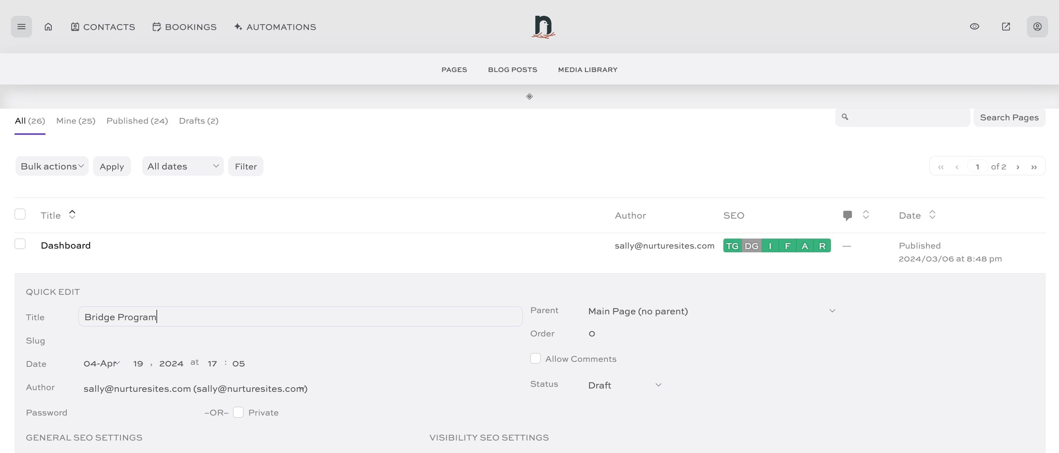This screenshot has width=1059, height=453.
Task: Click the diamond icon below the submenu
Action: pos(529,97)
